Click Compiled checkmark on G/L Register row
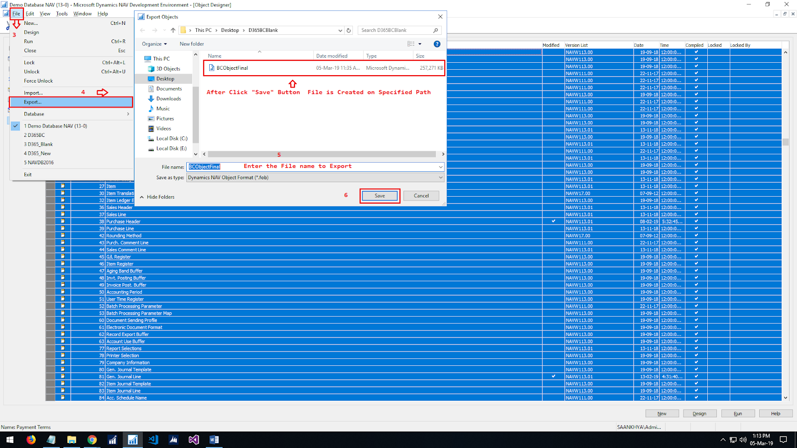The width and height of the screenshot is (797, 448). click(696, 256)
